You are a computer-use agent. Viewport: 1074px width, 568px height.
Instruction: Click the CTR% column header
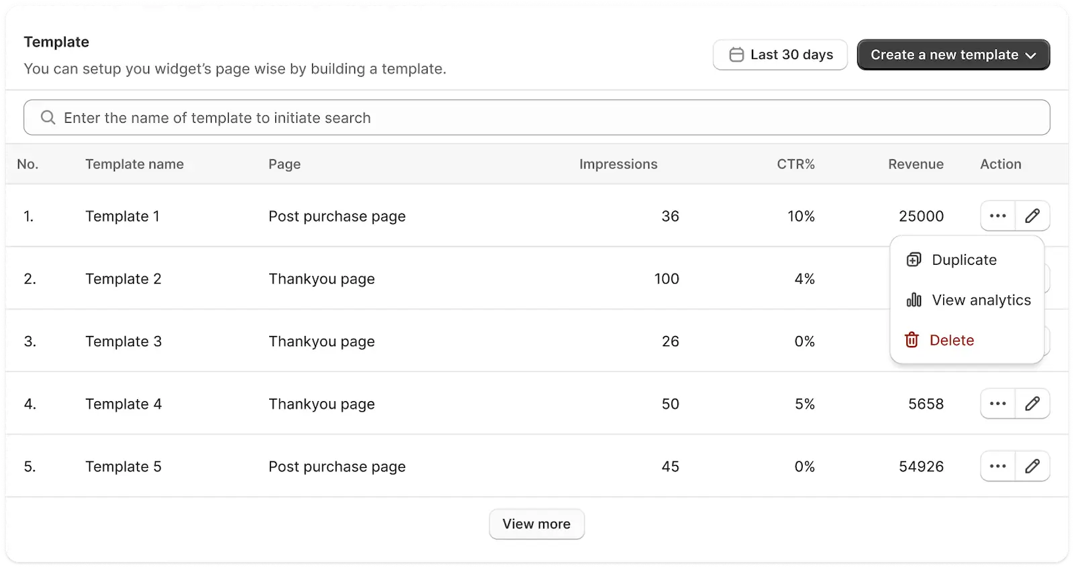pyautogui.click(x=795, y=164)
